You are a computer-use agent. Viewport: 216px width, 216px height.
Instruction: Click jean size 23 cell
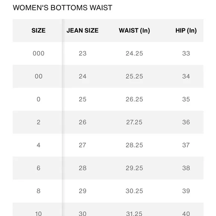pos(83,54)
